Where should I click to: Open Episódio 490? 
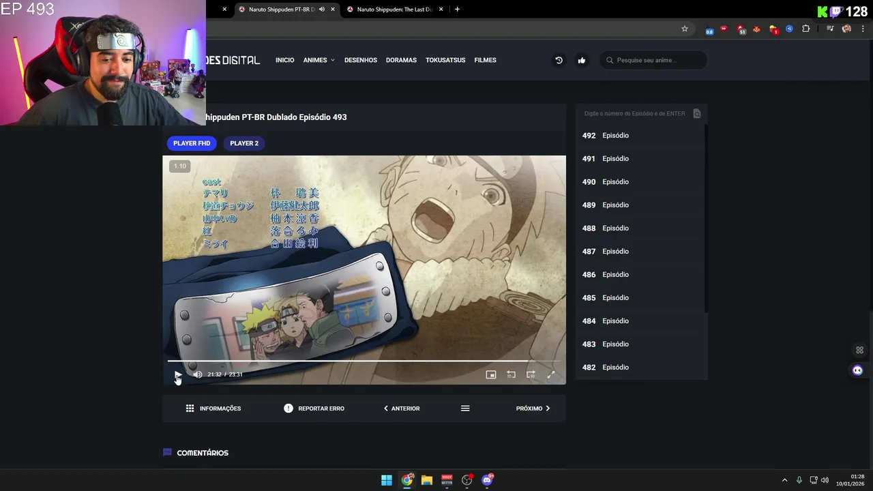click(x=640, y=182)
